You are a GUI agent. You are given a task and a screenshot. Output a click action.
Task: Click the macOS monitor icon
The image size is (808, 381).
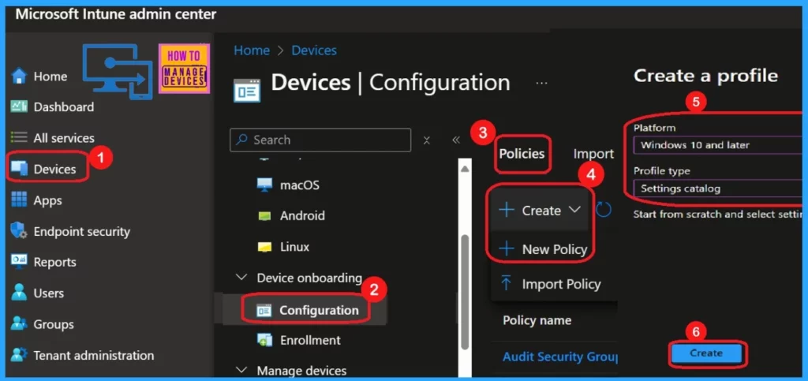[x=264, y=185]
